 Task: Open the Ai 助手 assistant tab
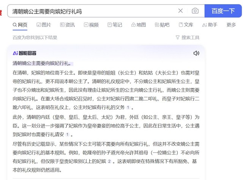210,25
